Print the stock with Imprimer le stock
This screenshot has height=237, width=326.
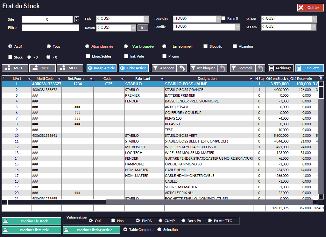click(32, 221)
